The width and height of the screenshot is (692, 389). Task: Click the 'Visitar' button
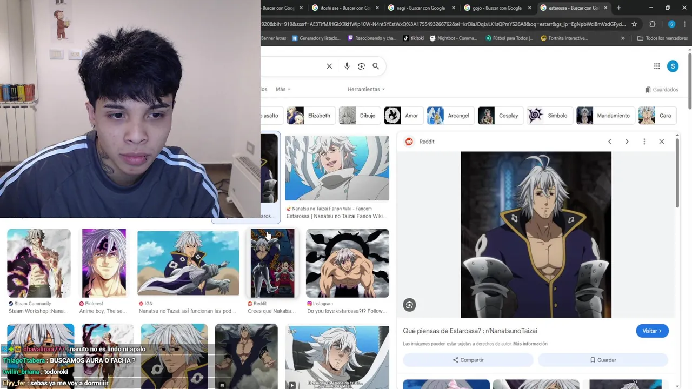pyautogui.click(x=652, y=331)
